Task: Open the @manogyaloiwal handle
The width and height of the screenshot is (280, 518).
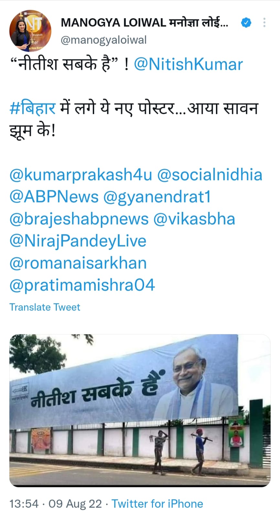Action: point(104,40)
